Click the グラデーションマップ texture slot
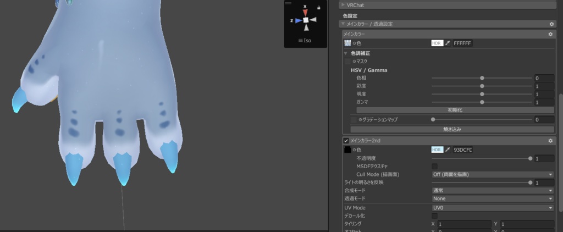Image resolution: width=563 pixels, height=232 pixels. [354, 120]
